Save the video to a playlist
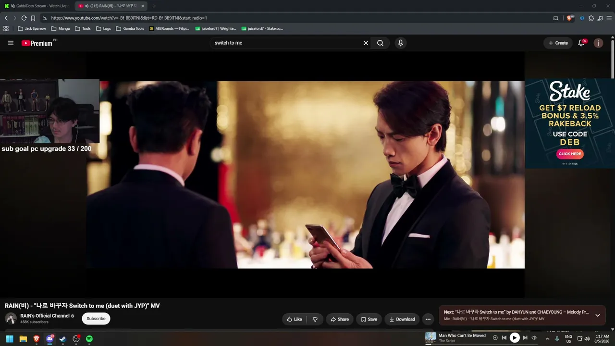Screen dimensions: 615x346 tap(369, 319)
